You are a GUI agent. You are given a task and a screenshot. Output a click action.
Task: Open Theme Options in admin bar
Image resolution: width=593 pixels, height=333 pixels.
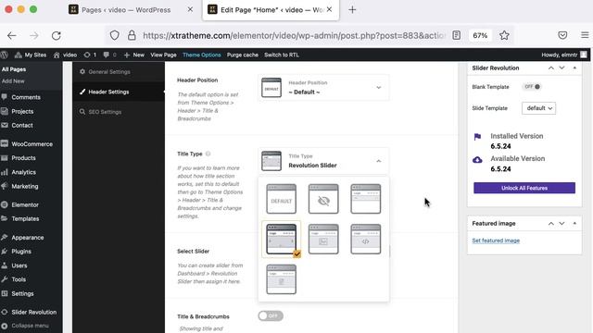[x=202, y=55]
